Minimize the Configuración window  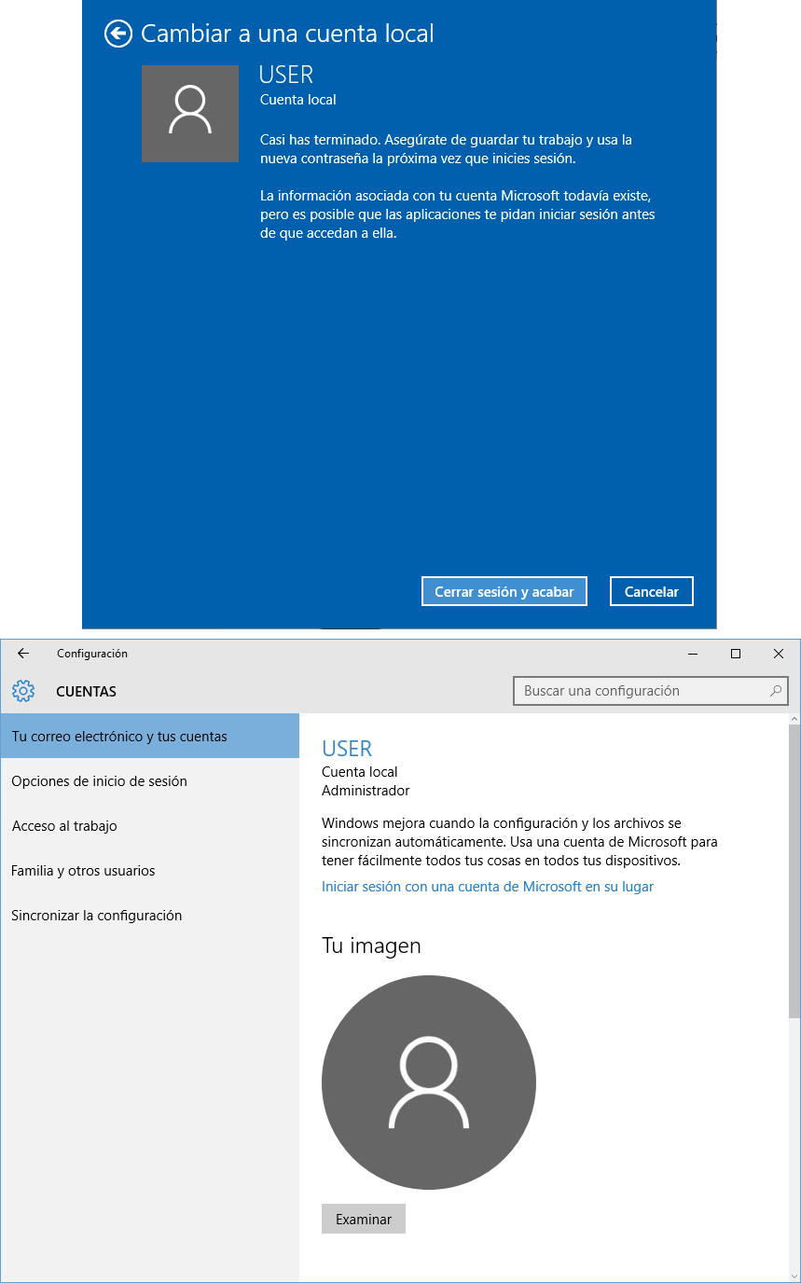(692, 654)
